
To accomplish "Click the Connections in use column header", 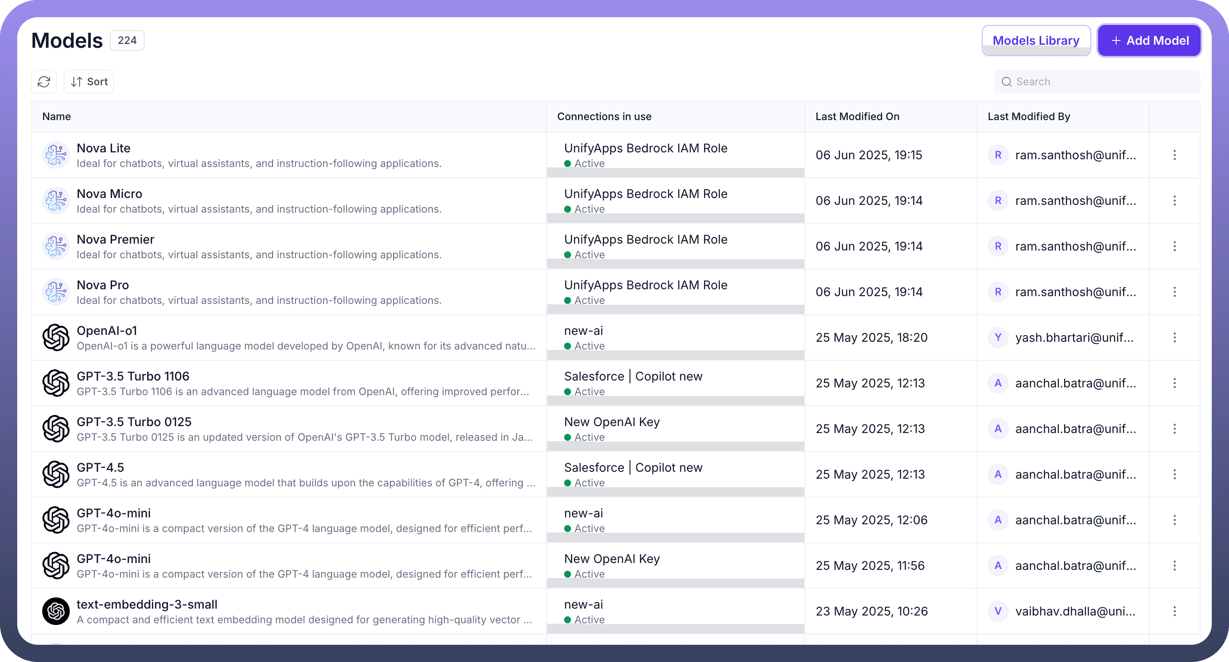I will point(604,116).
